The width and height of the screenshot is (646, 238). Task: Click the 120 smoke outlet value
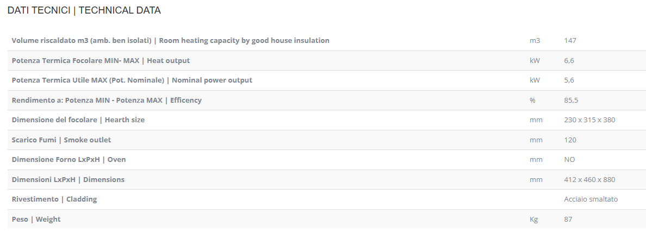click(x=570, y=140)
